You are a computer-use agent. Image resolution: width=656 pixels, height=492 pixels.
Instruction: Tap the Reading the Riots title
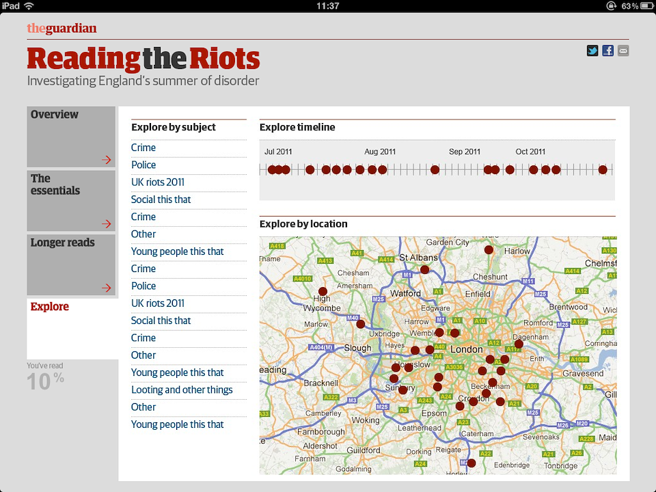143,59
